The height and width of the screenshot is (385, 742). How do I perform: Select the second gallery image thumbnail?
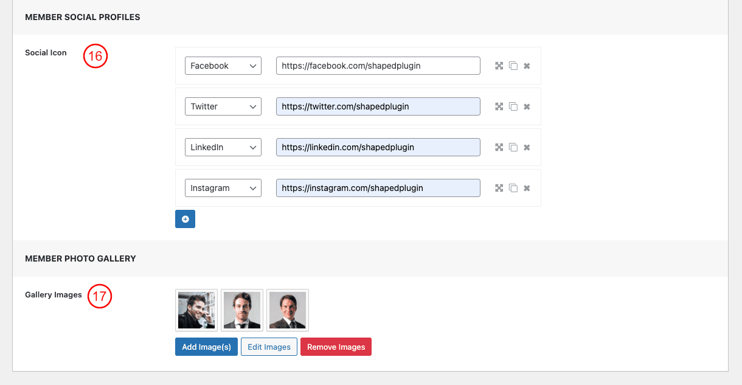coord(242,310)
